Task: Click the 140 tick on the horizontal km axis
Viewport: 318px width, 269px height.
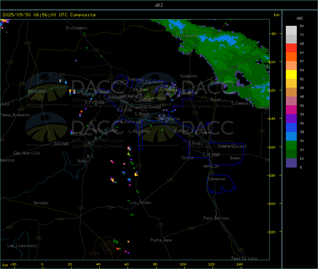Action: pyautogui.click(x=240, y=264)
